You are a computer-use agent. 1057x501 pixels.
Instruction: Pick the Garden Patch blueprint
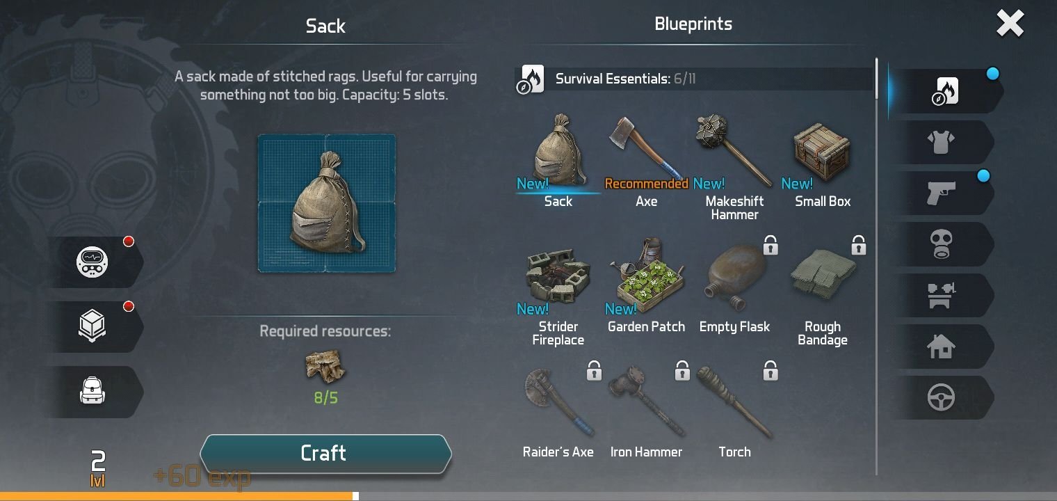(x=646, y=287)
